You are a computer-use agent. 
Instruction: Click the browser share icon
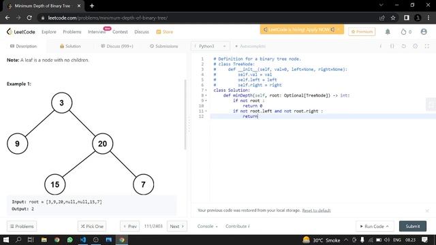381,18
